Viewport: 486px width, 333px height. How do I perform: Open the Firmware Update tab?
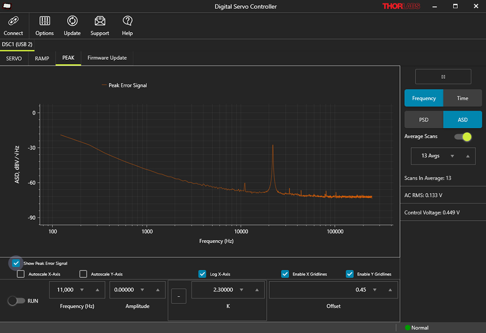[107, 58]
